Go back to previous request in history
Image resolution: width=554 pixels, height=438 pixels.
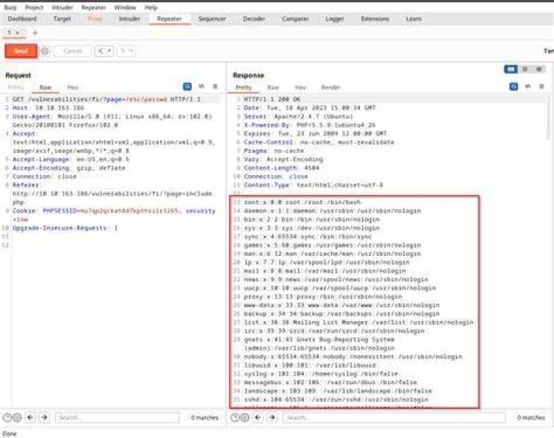pos(101,51)
